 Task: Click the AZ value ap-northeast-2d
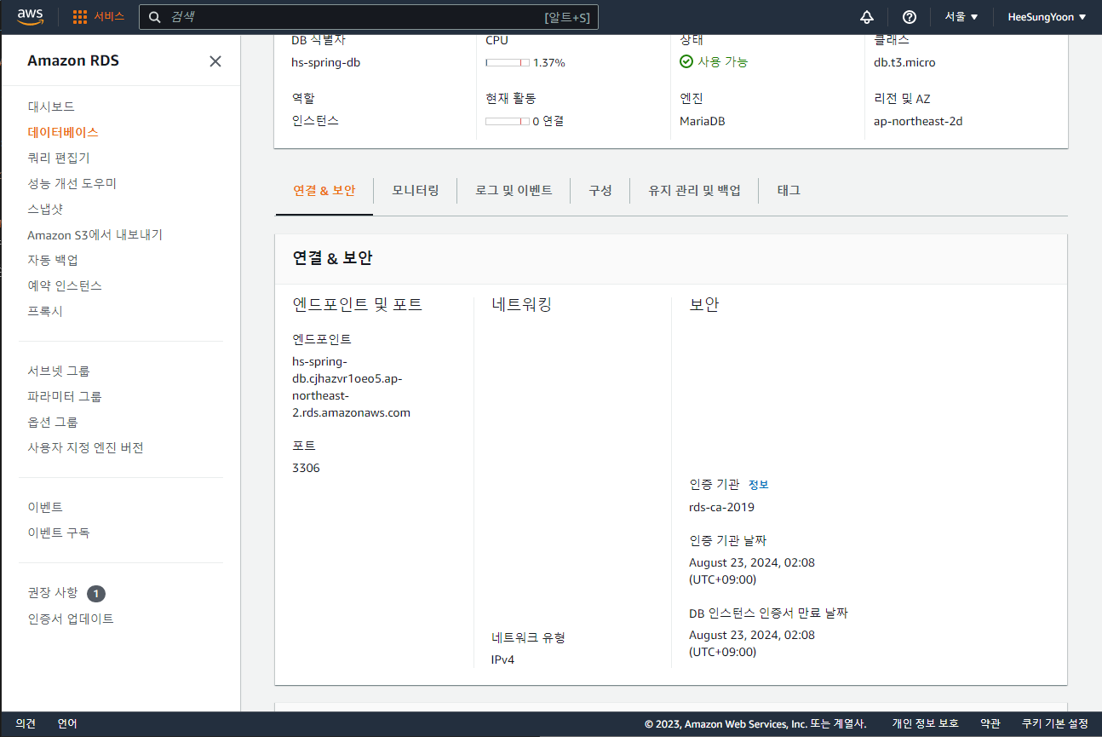click(x=918, y=121)
